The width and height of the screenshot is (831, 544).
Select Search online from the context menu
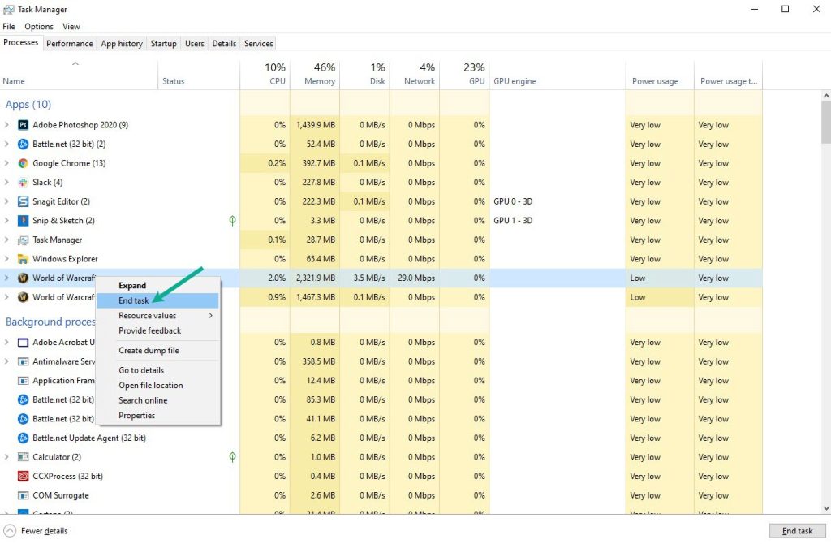pos(157,400)
